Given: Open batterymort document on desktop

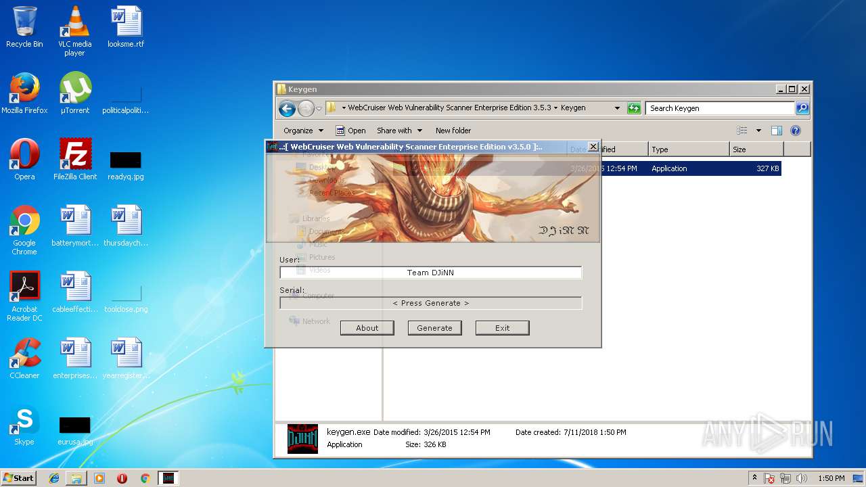Looking at the screenshot, I should [x=75, y=226].
